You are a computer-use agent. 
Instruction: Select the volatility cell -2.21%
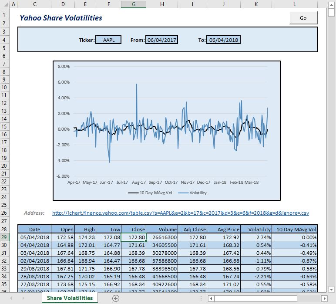coord(256,277)
